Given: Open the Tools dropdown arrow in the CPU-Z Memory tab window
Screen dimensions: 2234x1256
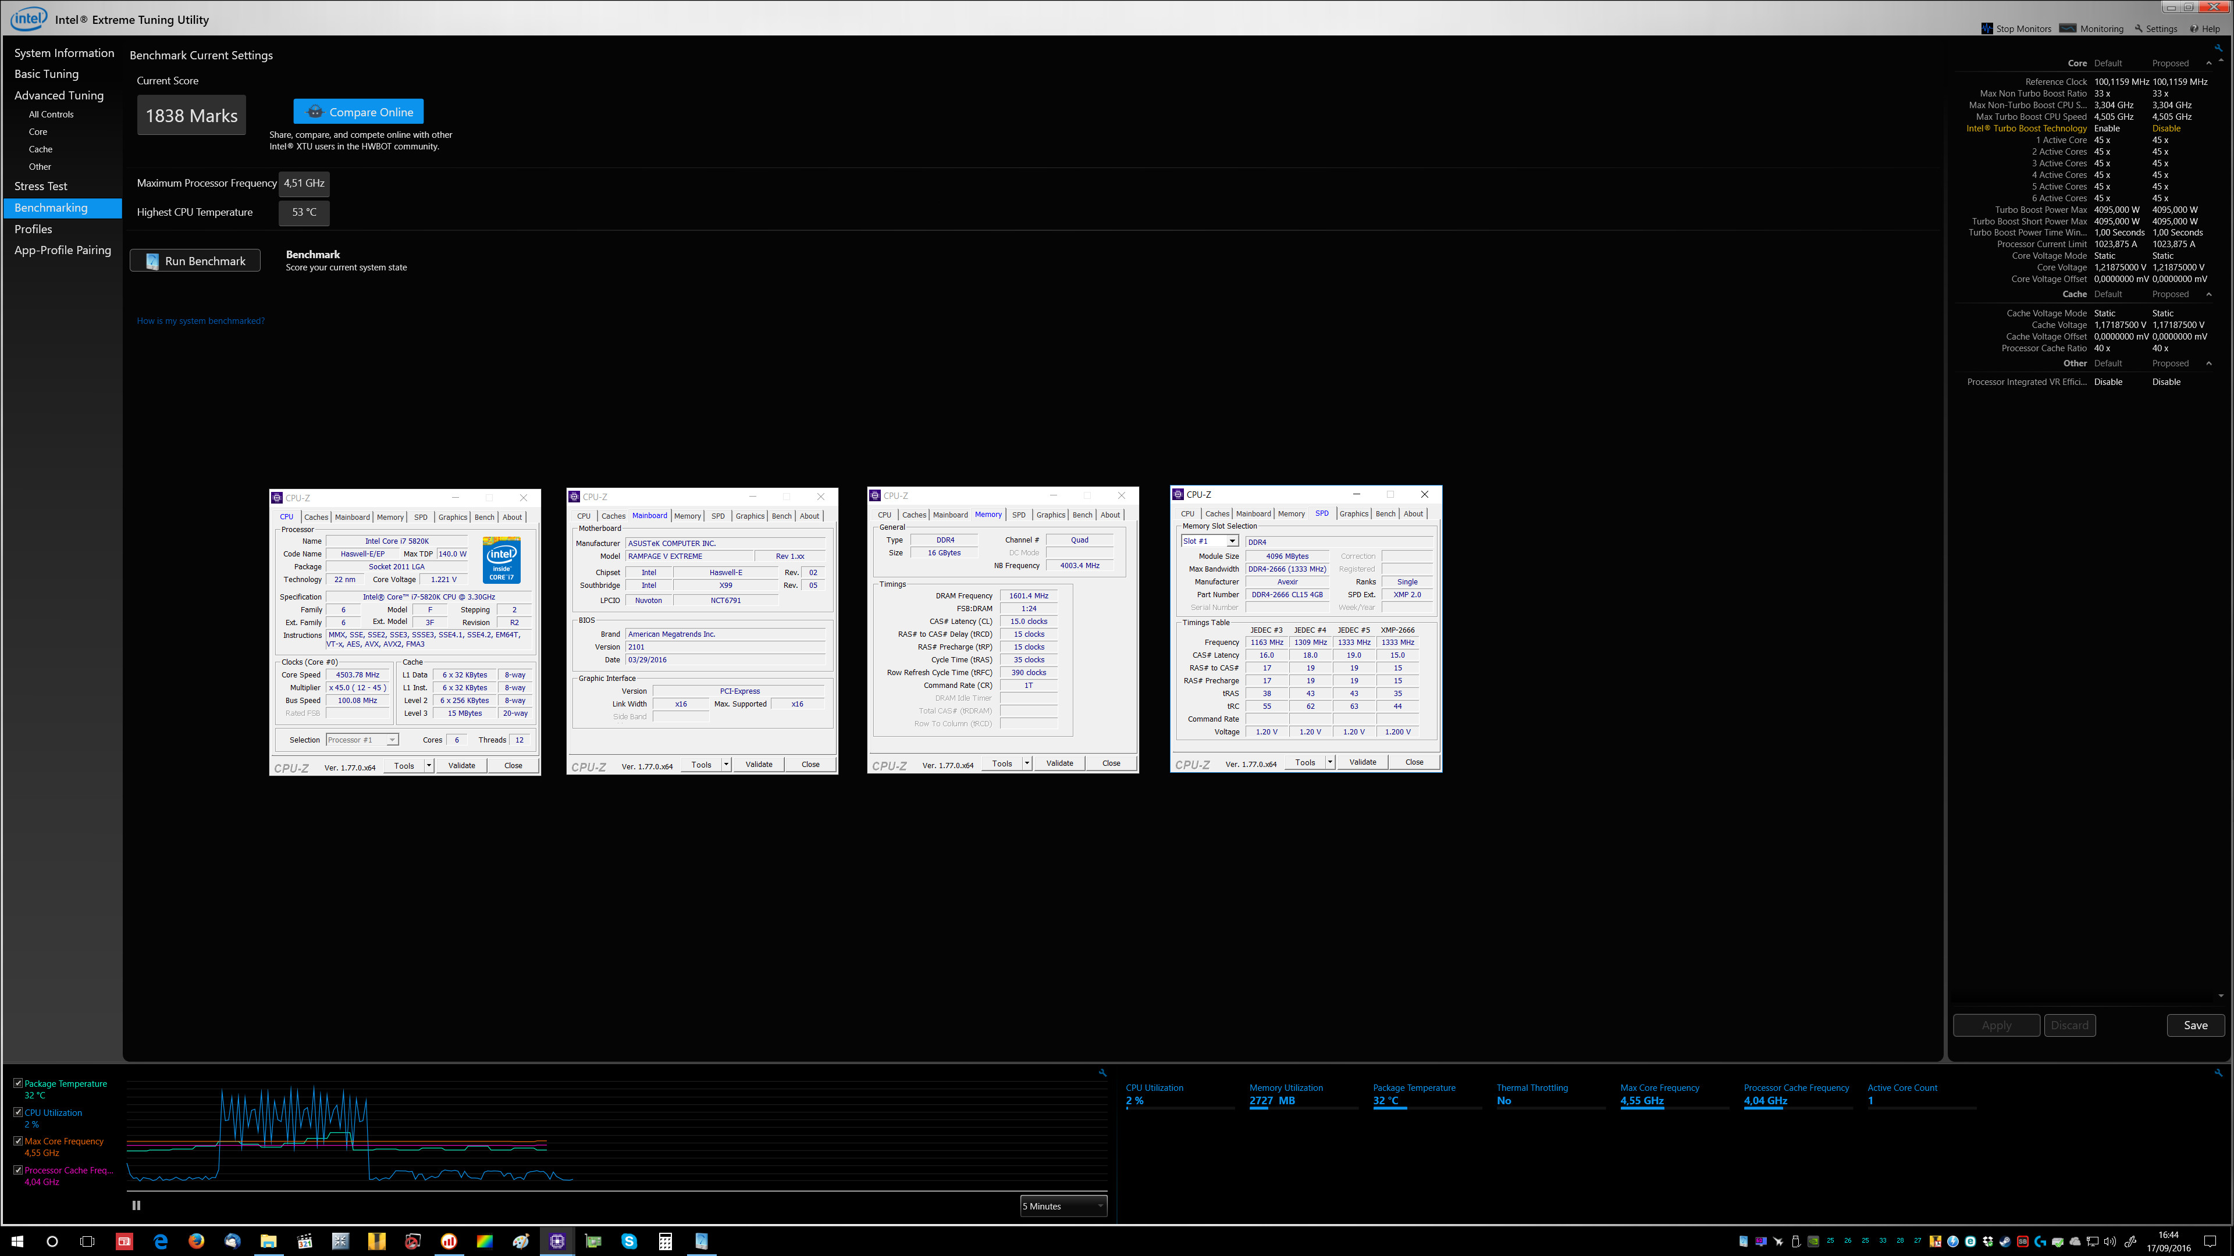Looking at the screenshot, I should coord(1027,763).
